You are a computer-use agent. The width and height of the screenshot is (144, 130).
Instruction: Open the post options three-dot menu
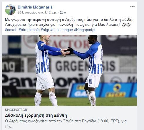tap(132, 6)
